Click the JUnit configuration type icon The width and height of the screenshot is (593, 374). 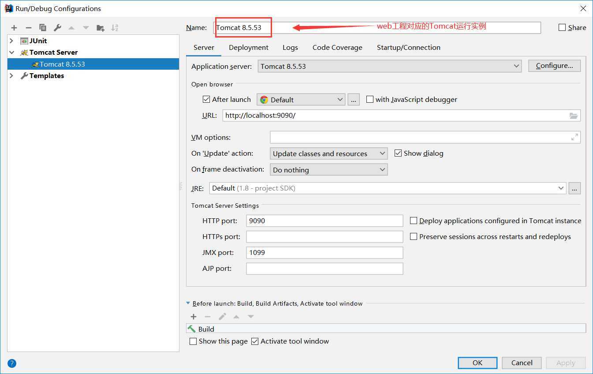click(x=24, y=41)
